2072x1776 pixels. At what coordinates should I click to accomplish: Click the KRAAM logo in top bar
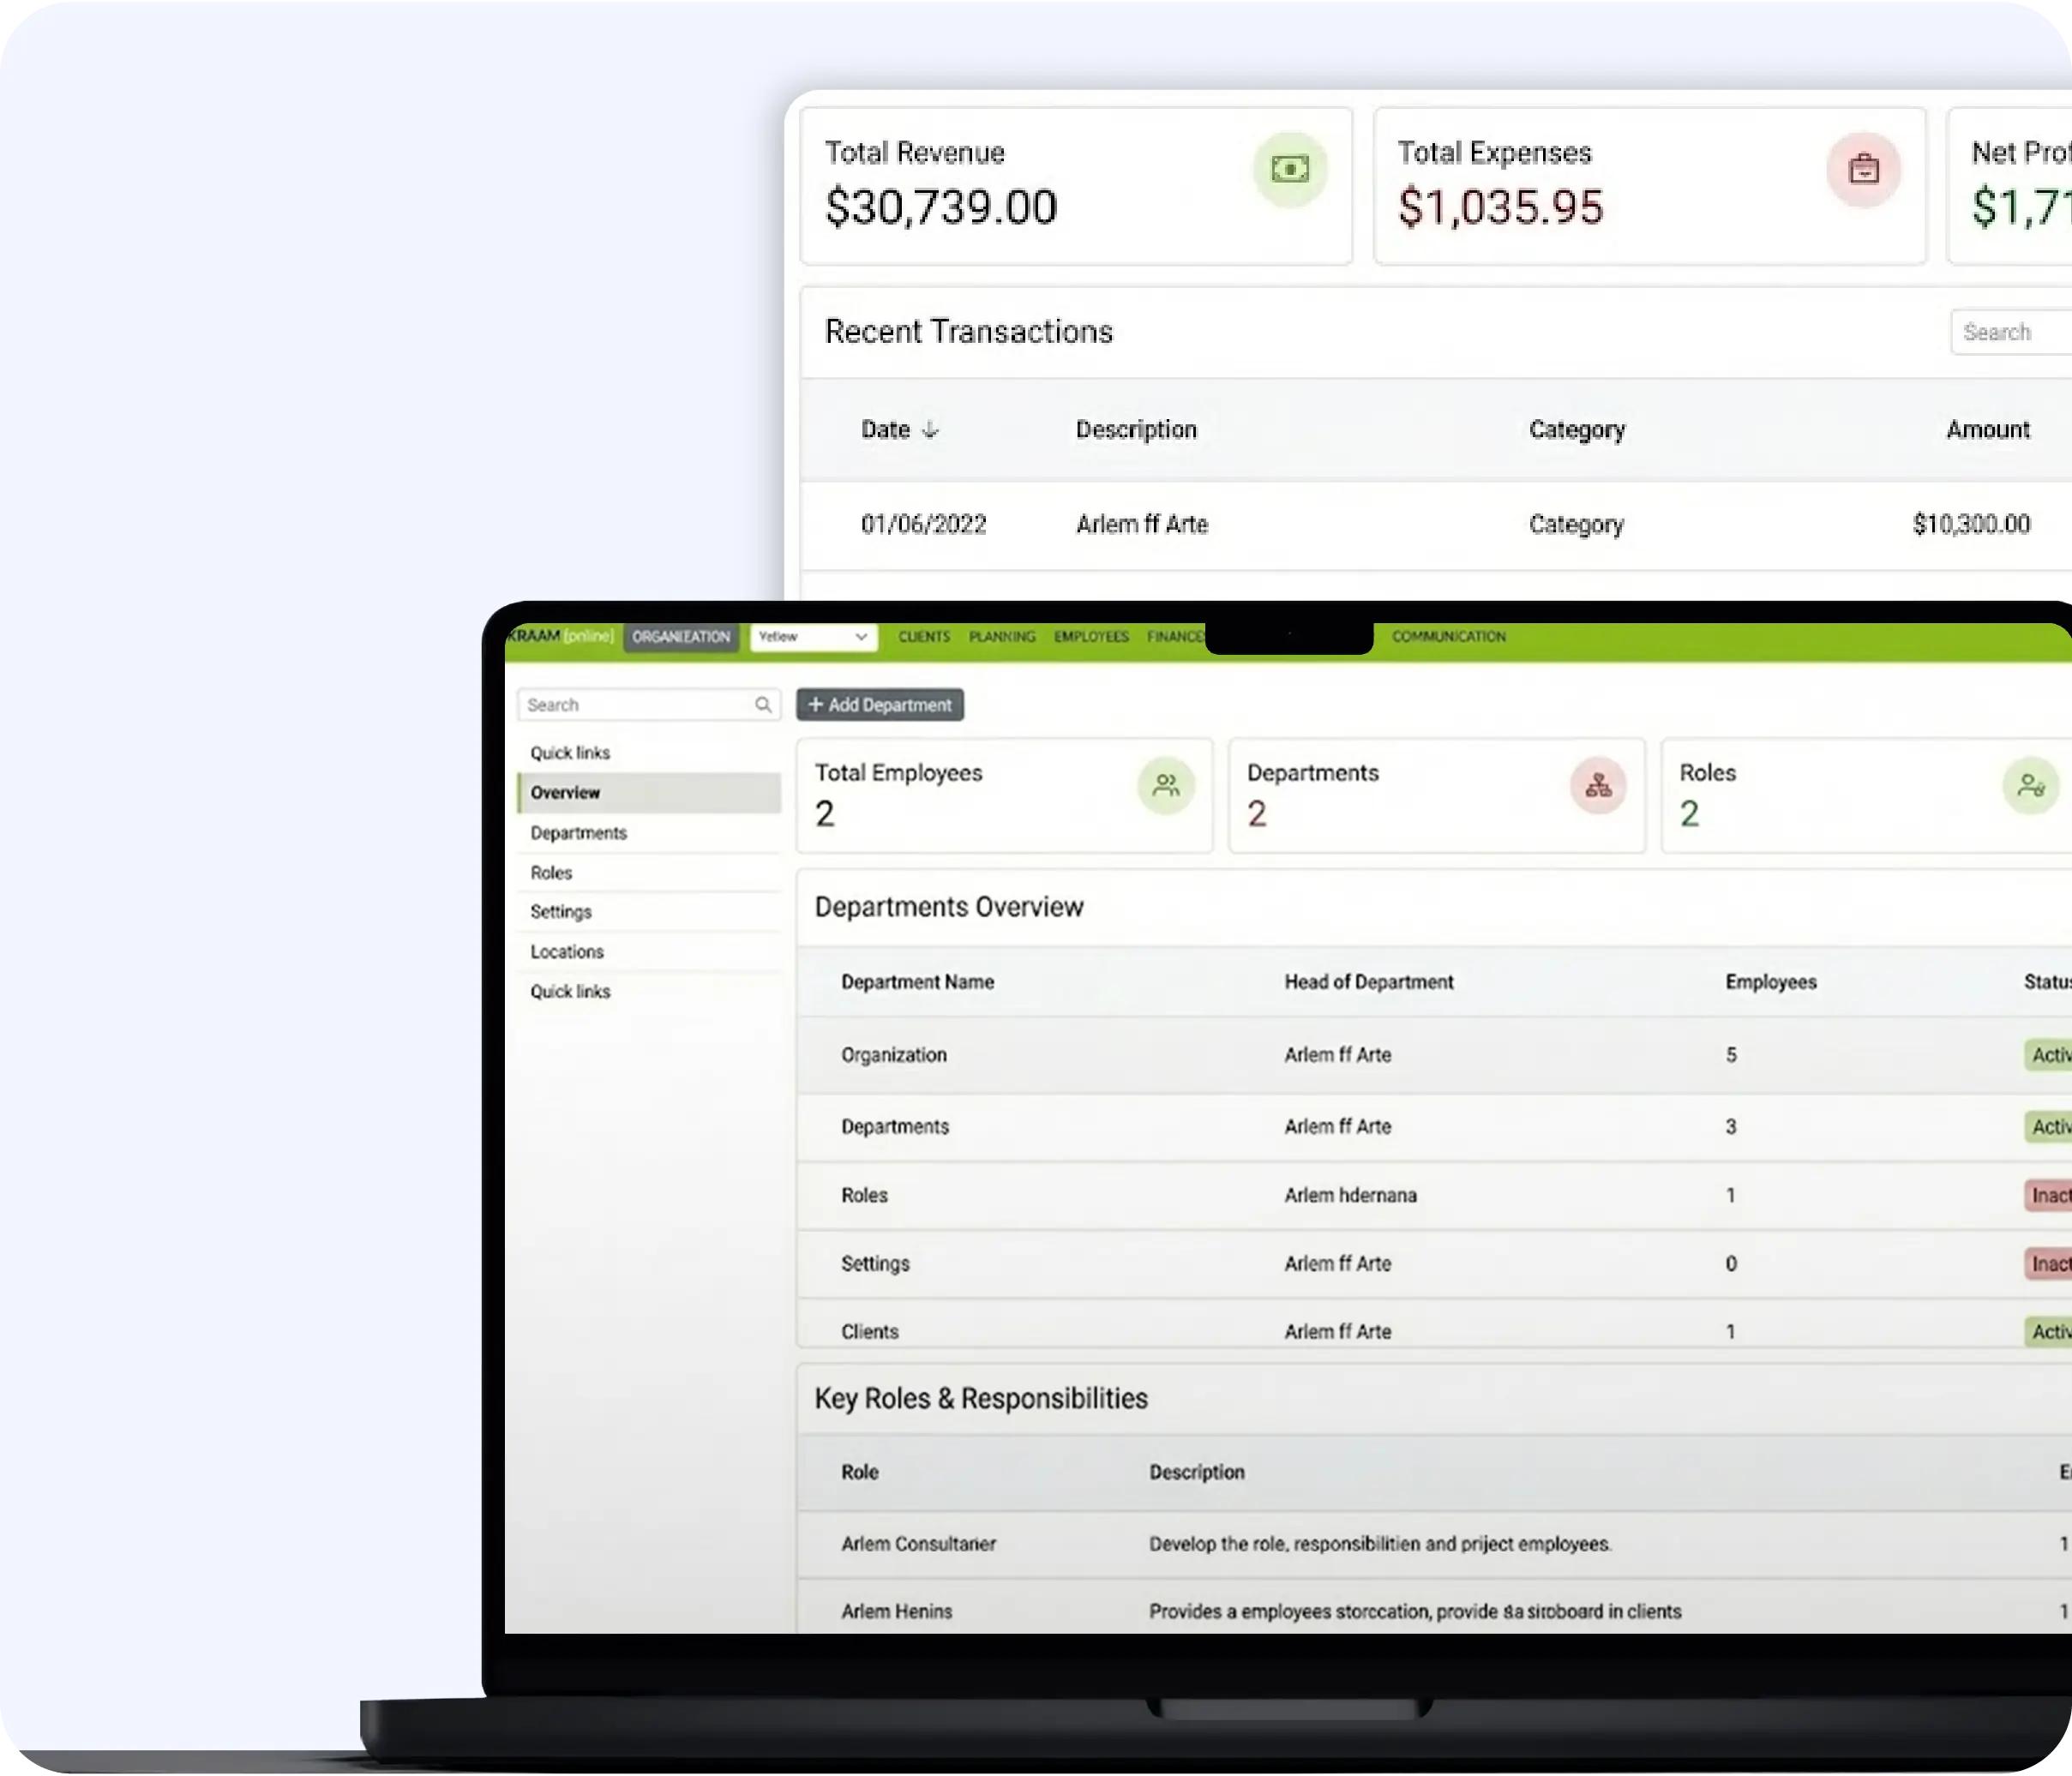tap(560, 636)
